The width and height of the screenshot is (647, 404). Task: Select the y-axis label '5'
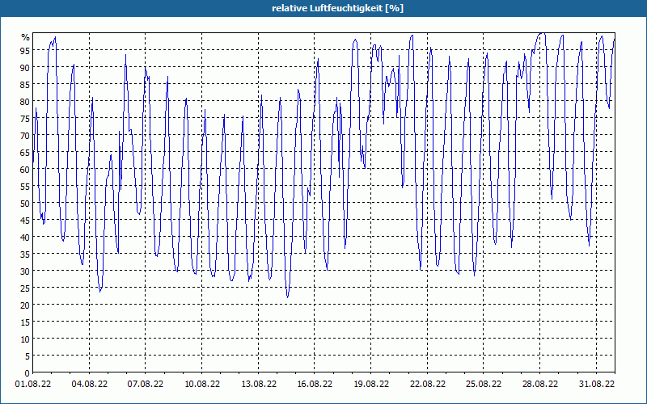(27, 356)
